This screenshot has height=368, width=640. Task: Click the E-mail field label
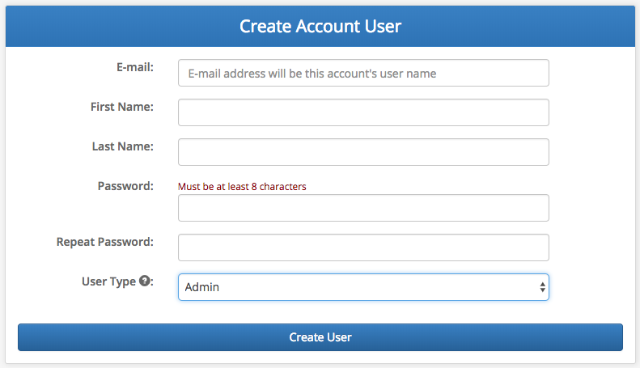[x=135, y=67]
